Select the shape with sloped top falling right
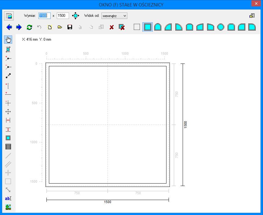The width and height of the screenshot is (263, 215). pos(210,27)
